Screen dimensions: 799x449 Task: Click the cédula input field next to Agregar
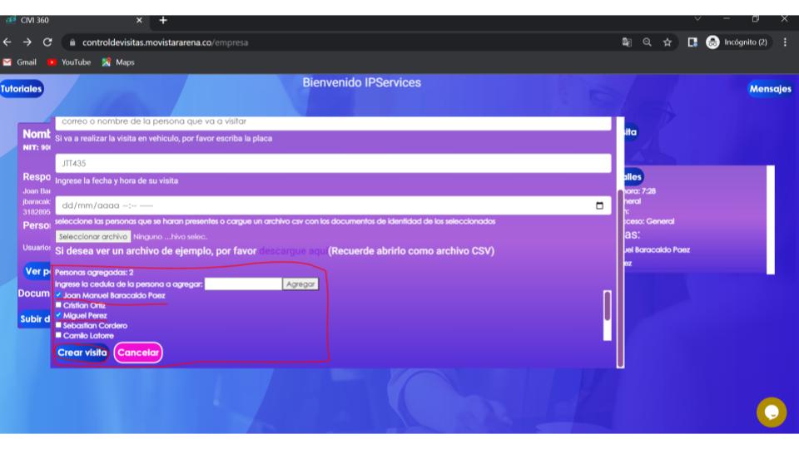click(x=243, y=284)
